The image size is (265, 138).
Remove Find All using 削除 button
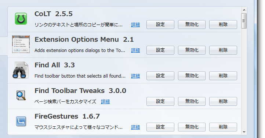pyautogui.click(x=223, y=76)
